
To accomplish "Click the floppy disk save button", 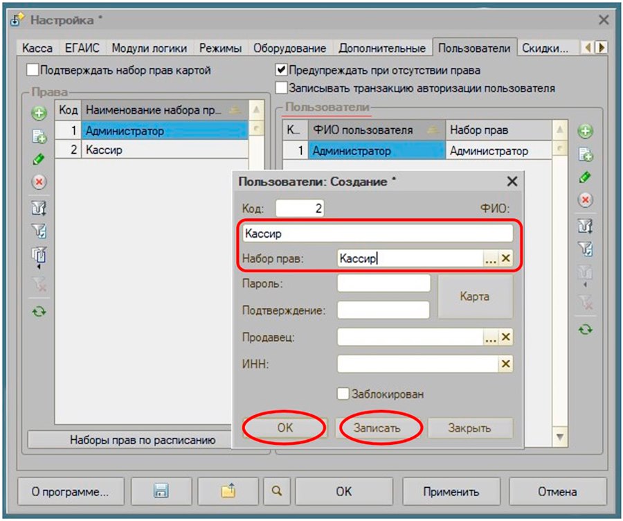I will pos(161,491).
